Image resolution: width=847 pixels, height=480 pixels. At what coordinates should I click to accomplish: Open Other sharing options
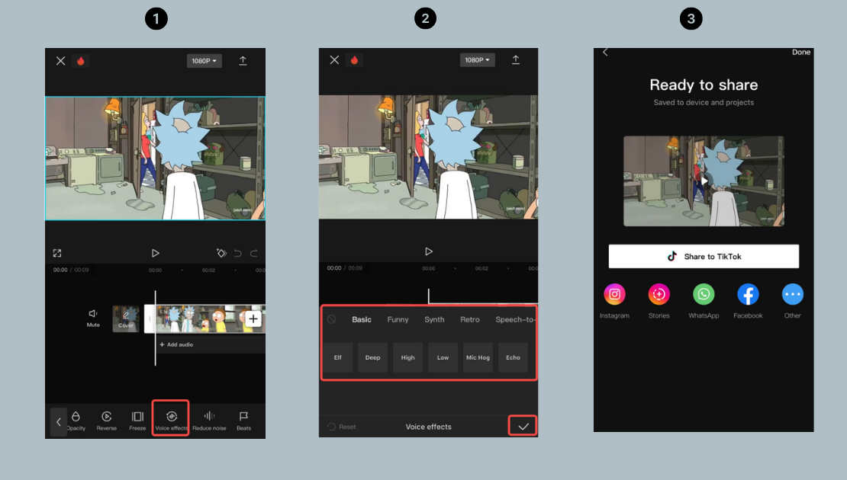click(x=793, y=301)
